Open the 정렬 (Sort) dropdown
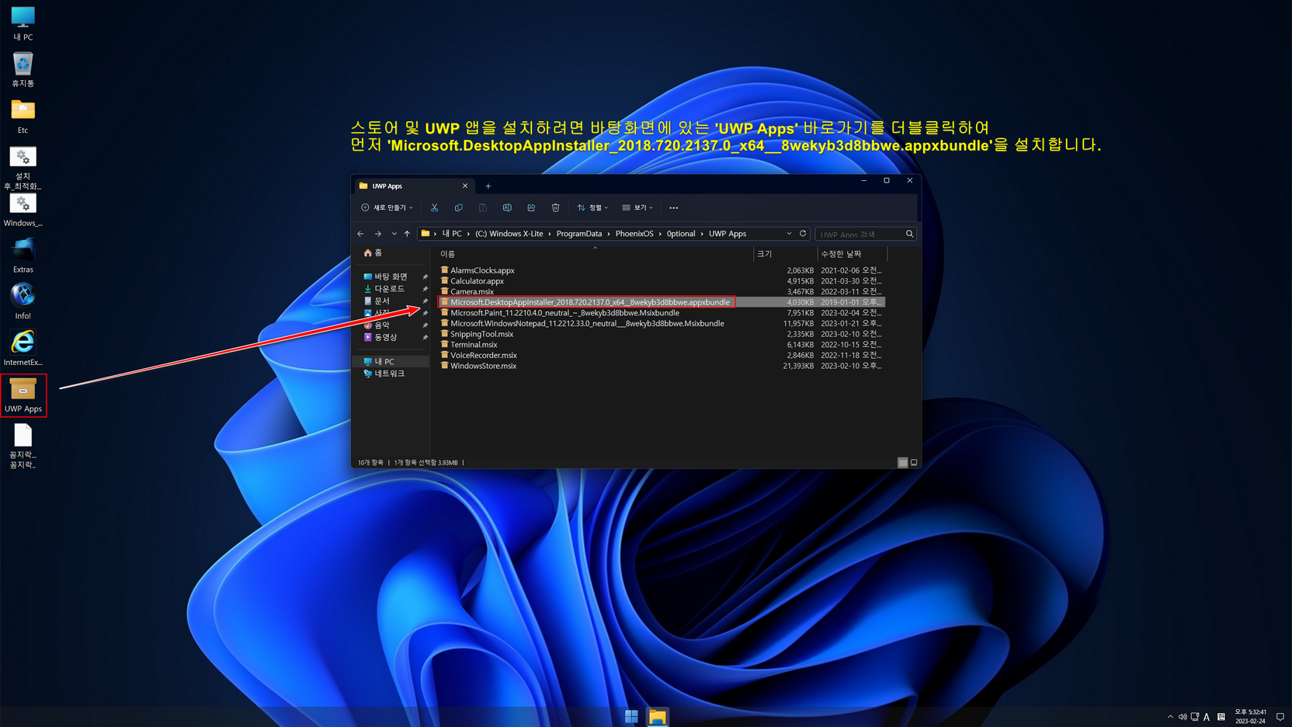This screenshot has height=727, width=1292. pyautogui.click(x=592, y=207)
